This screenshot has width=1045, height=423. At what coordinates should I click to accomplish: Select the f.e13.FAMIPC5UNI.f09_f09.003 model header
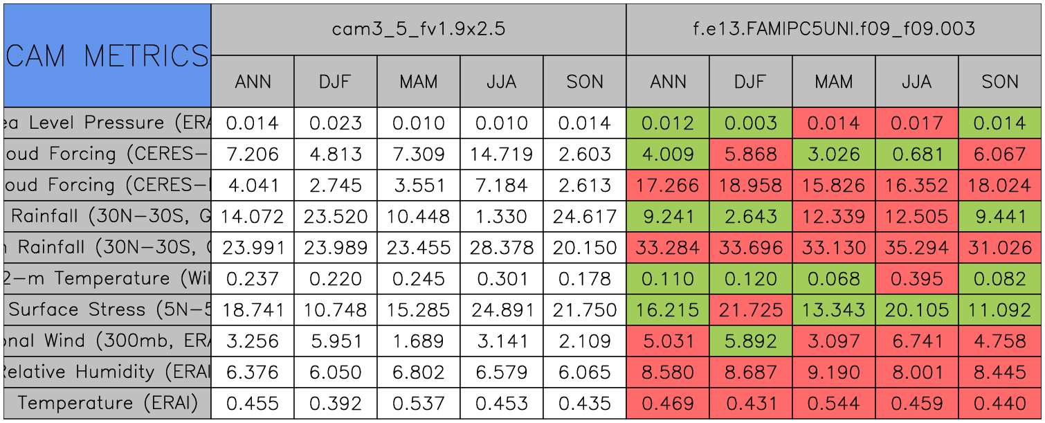[834, 29]
